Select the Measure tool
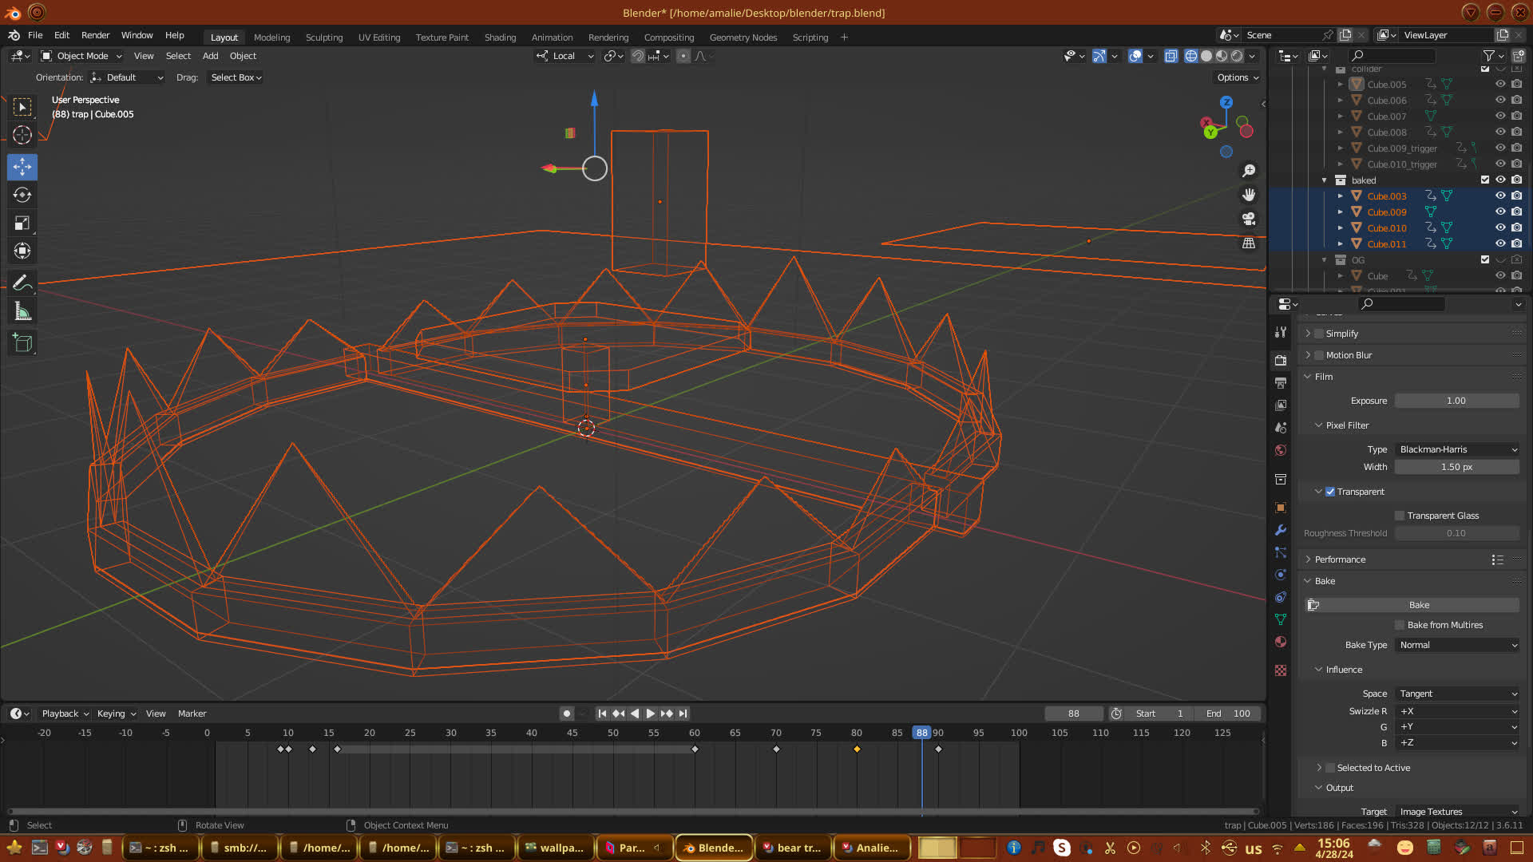This screenshot has height=862, width=1533. [22, 312]
